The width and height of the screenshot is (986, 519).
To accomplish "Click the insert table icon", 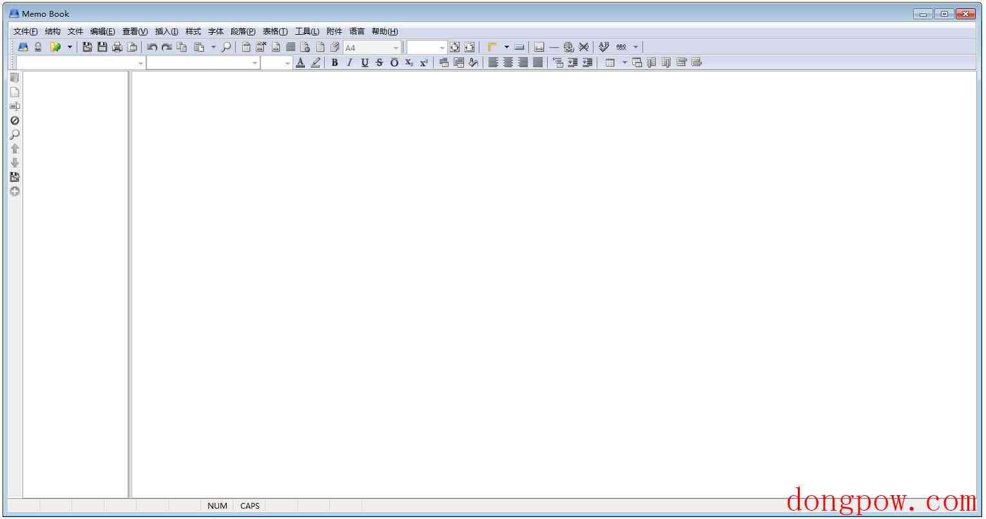I will click(x=610, y=62).
